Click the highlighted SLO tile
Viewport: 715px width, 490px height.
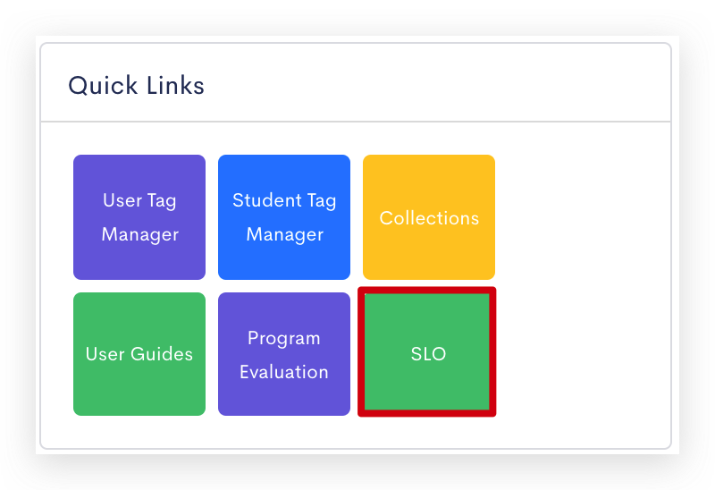[427, 351]
